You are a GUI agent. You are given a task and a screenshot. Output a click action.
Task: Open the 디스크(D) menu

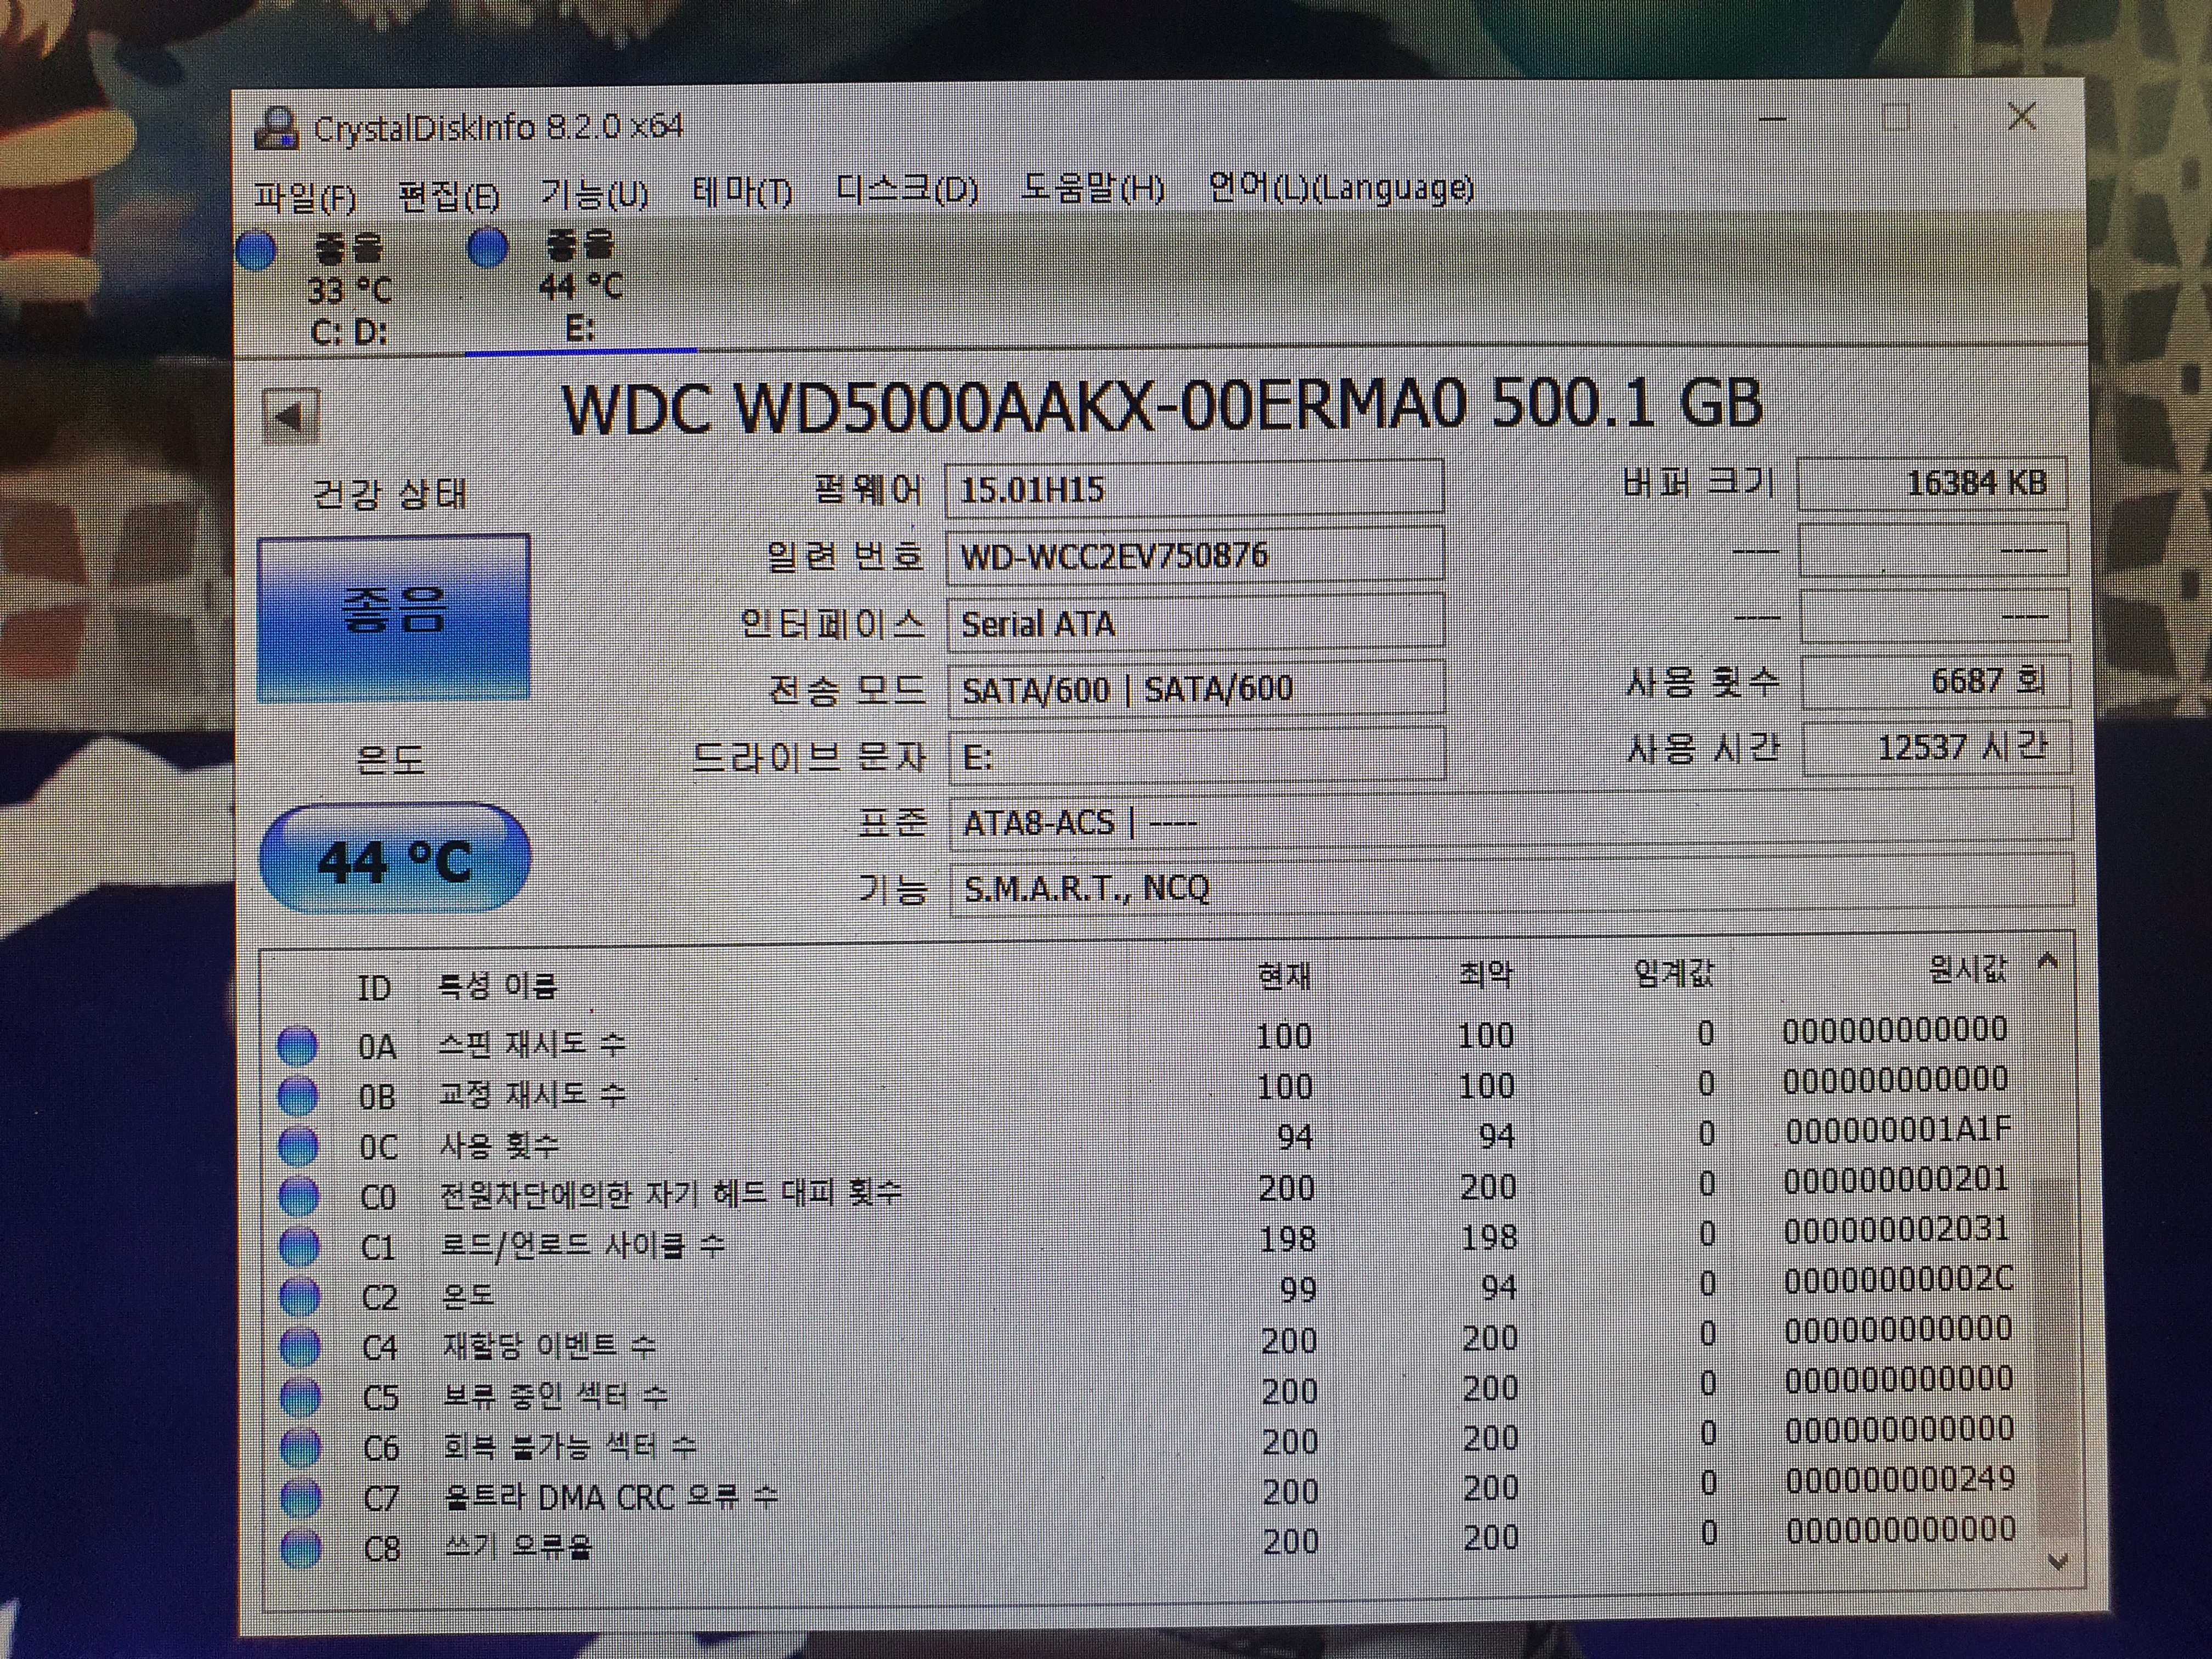click(907, 189)
